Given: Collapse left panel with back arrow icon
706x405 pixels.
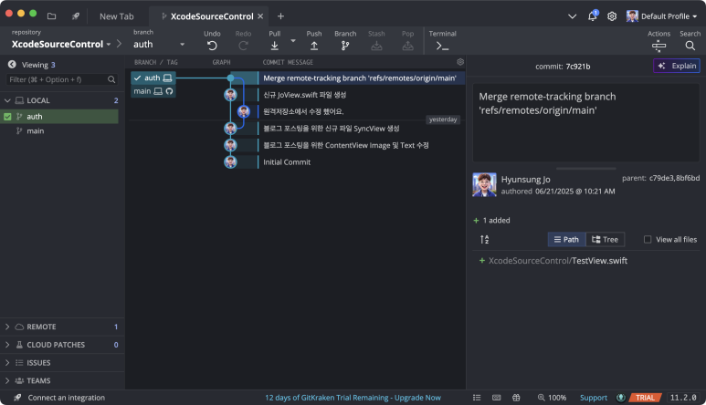Looking at the screenshot, I should [12, 65].
